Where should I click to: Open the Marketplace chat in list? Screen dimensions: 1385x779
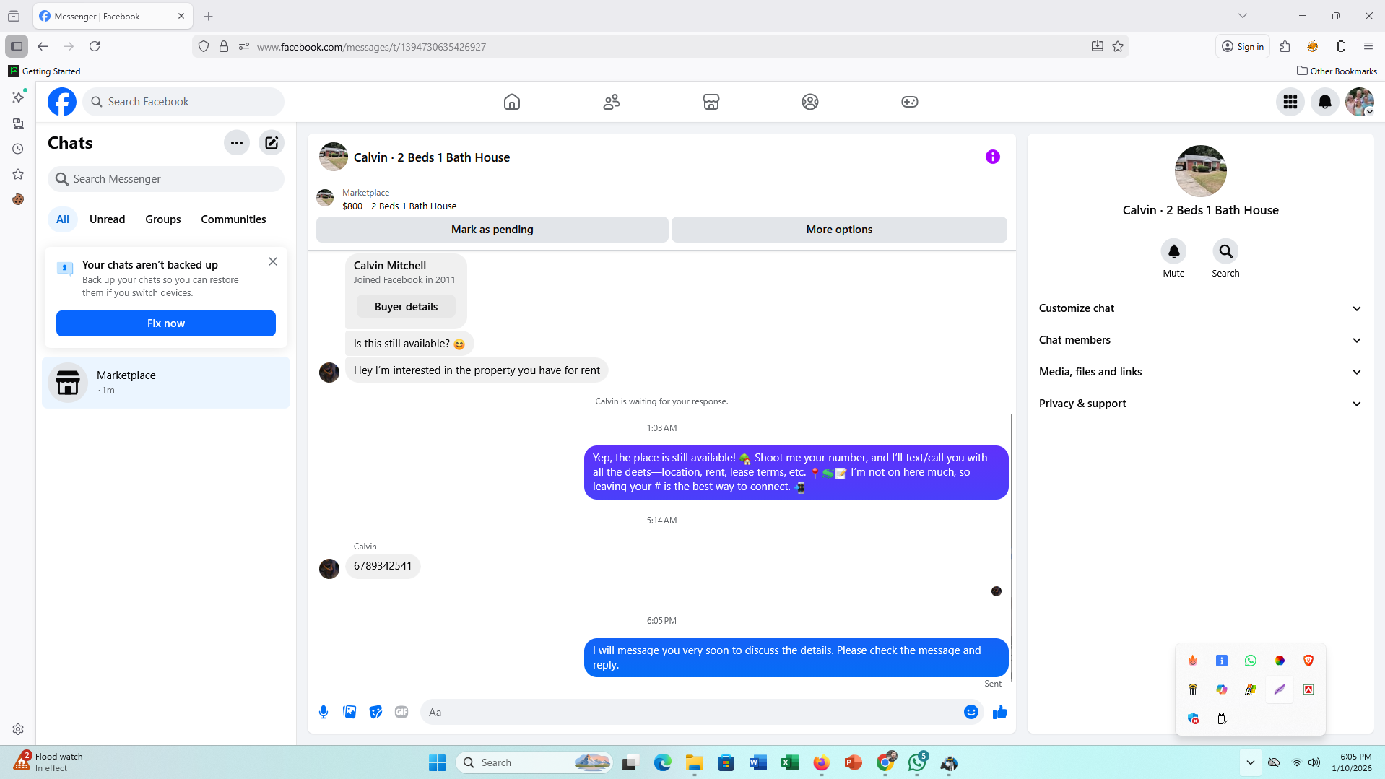tap(166, 383)
